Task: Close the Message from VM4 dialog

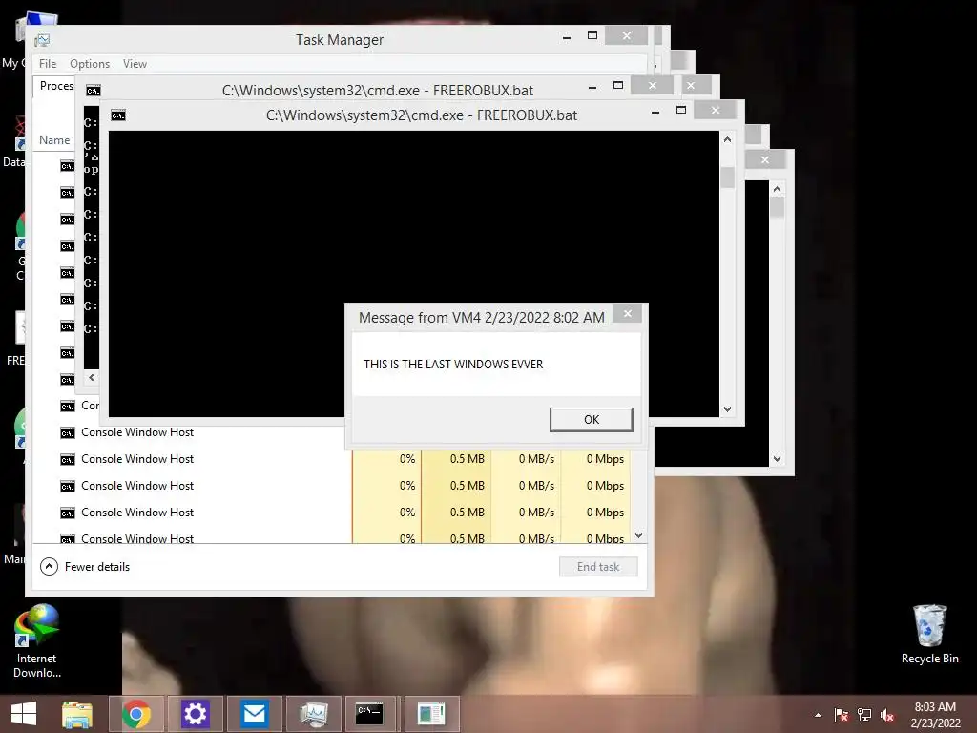Action: point(628,313)
